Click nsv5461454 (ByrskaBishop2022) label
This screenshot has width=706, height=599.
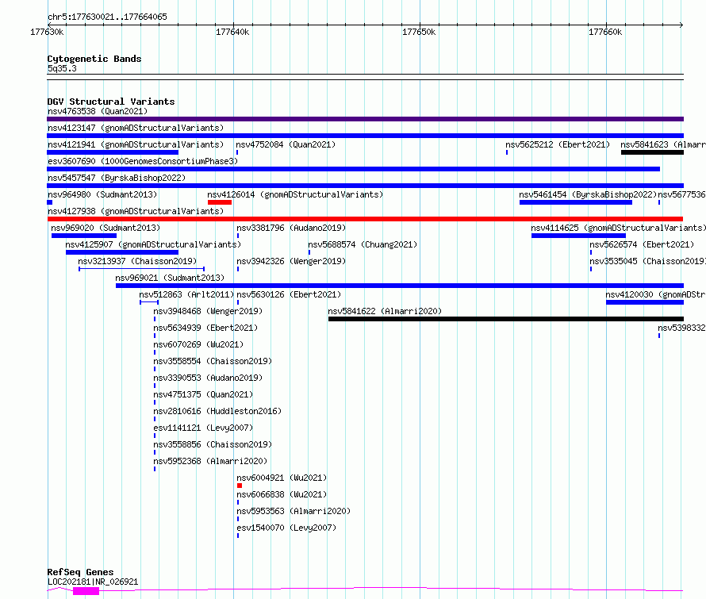click(x=588, y=194)
